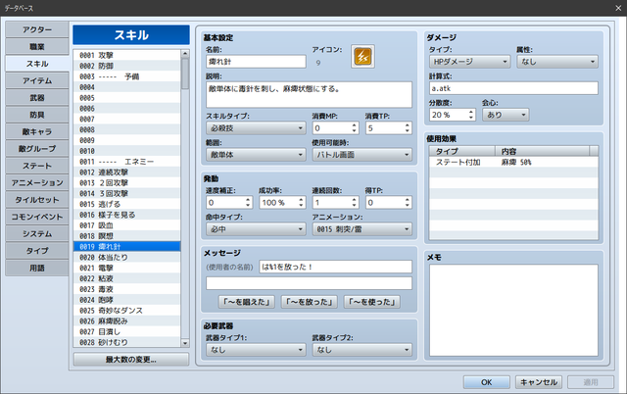The image size is (627, 394).
Task: Select the ステート付加 effect row
Action: pos(513,162)
